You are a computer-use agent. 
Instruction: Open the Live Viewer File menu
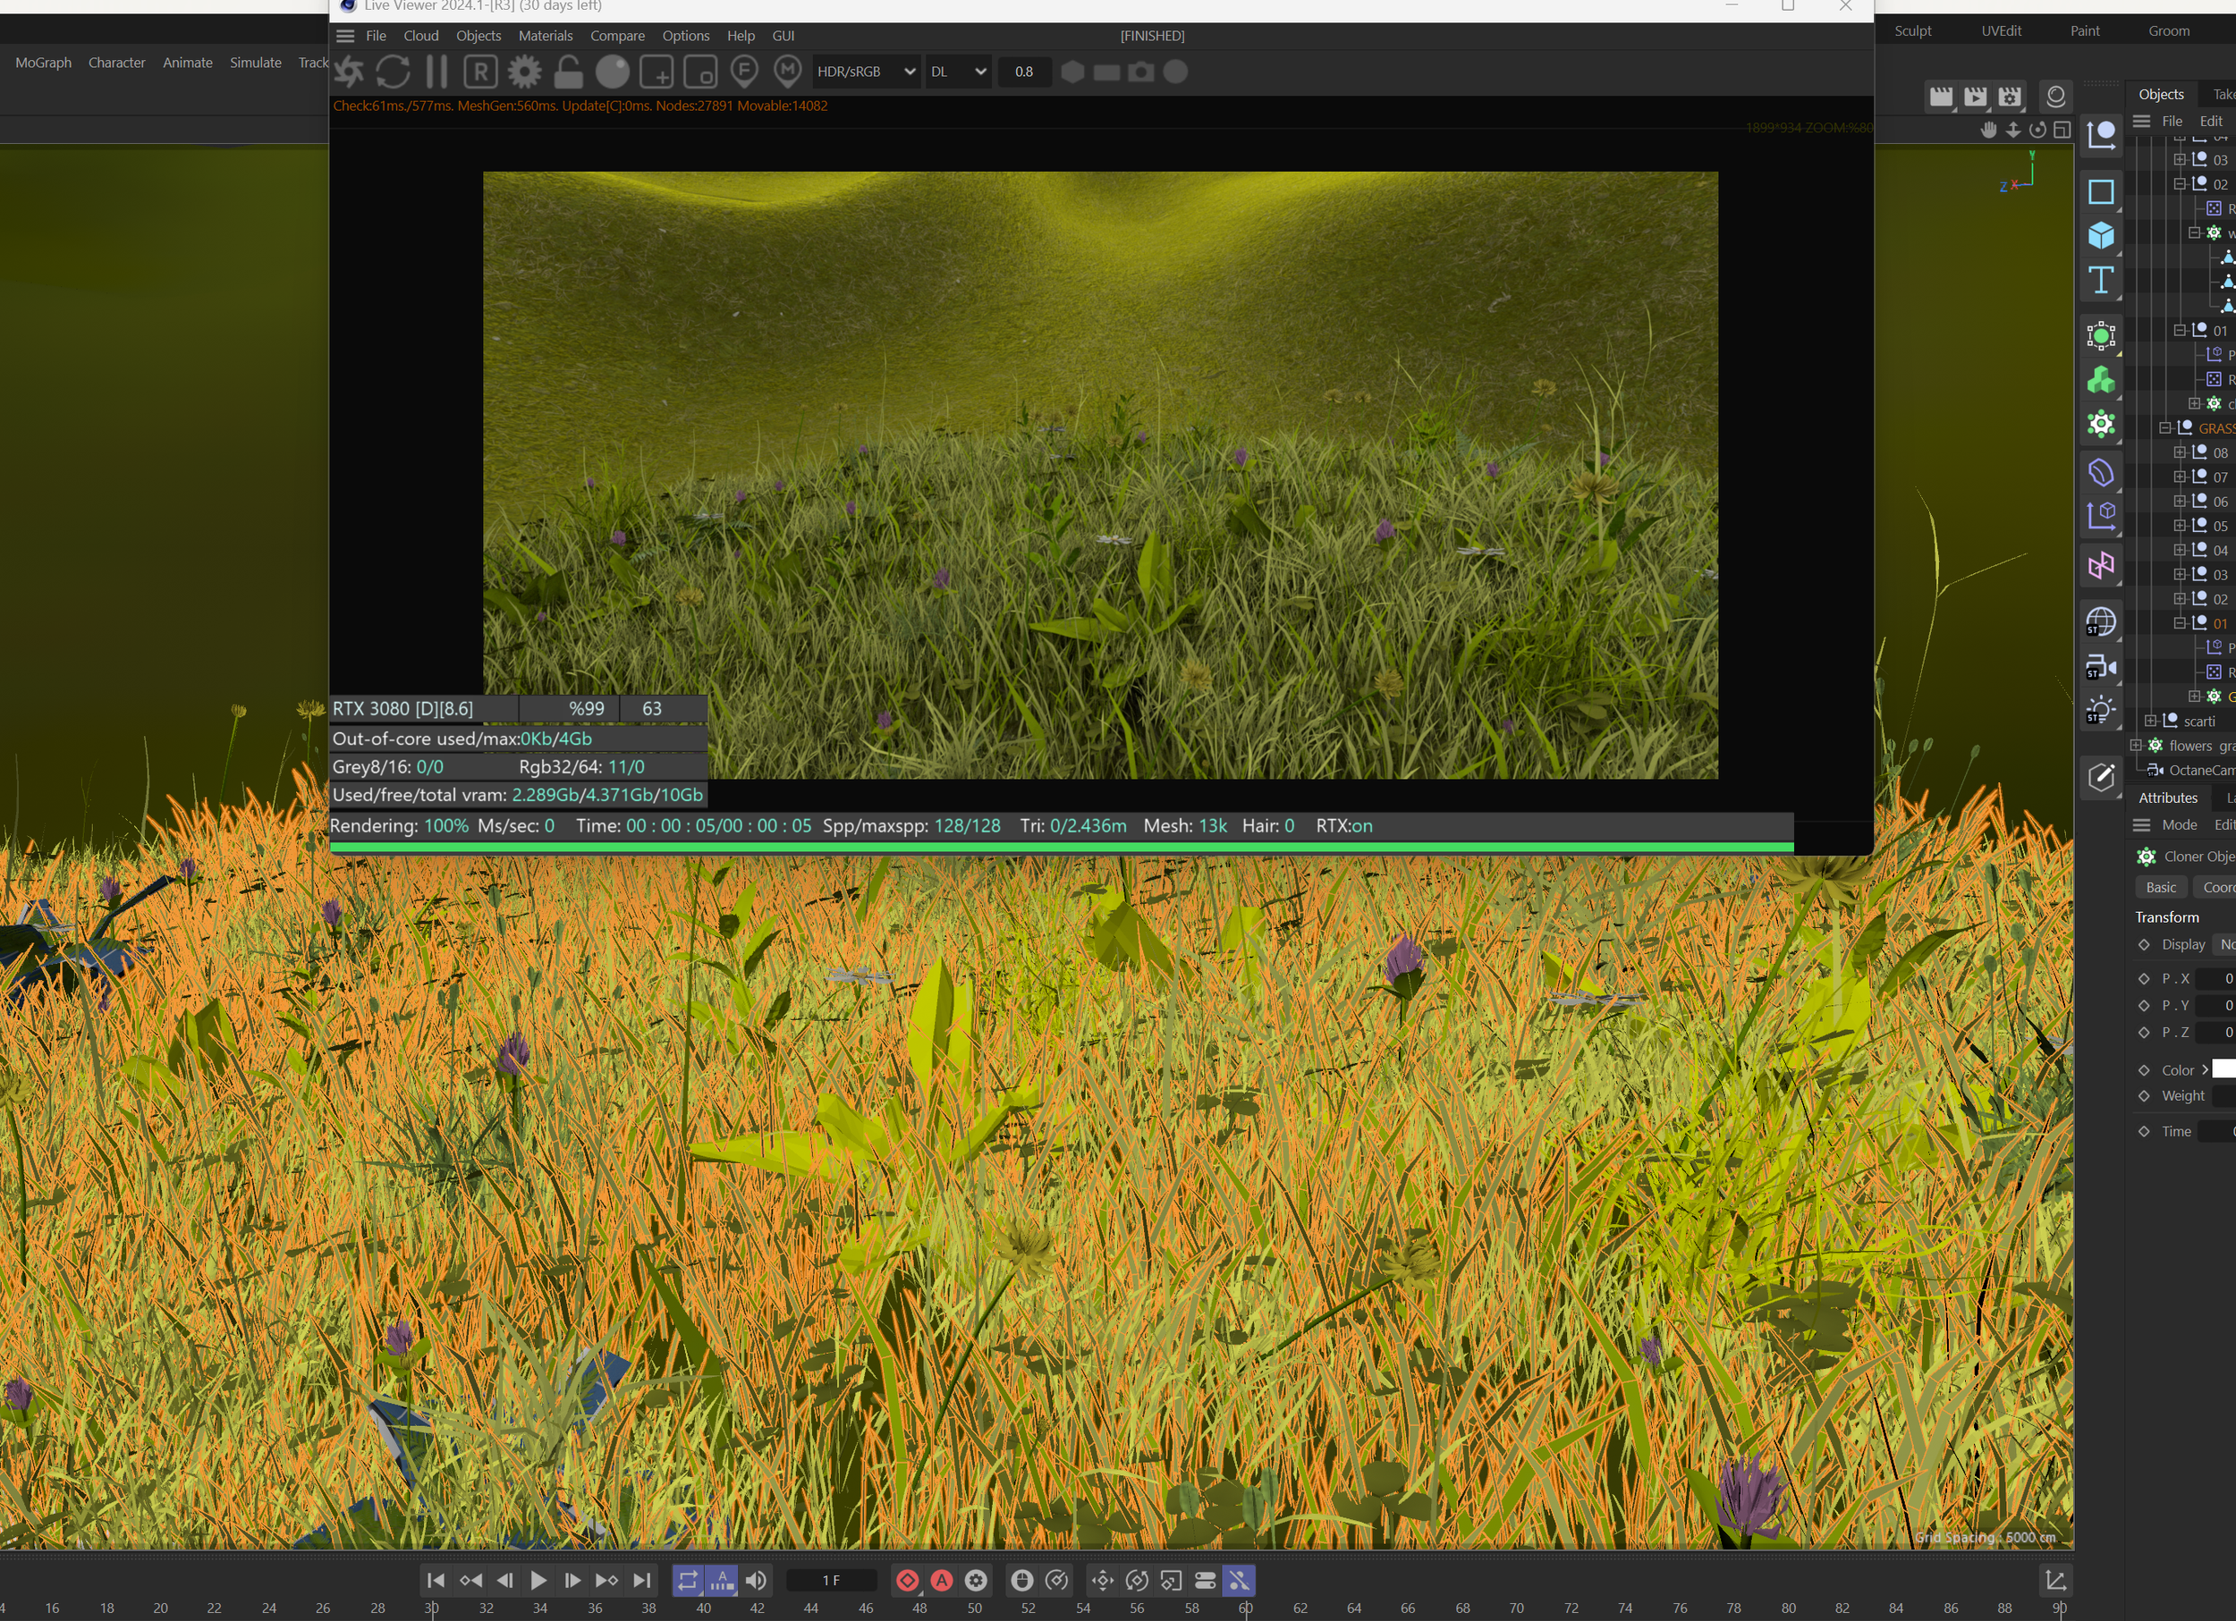click(x=376, y=36)
